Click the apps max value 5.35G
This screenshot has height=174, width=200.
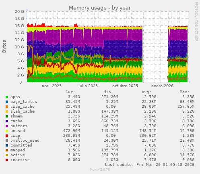tap(188, 97)
